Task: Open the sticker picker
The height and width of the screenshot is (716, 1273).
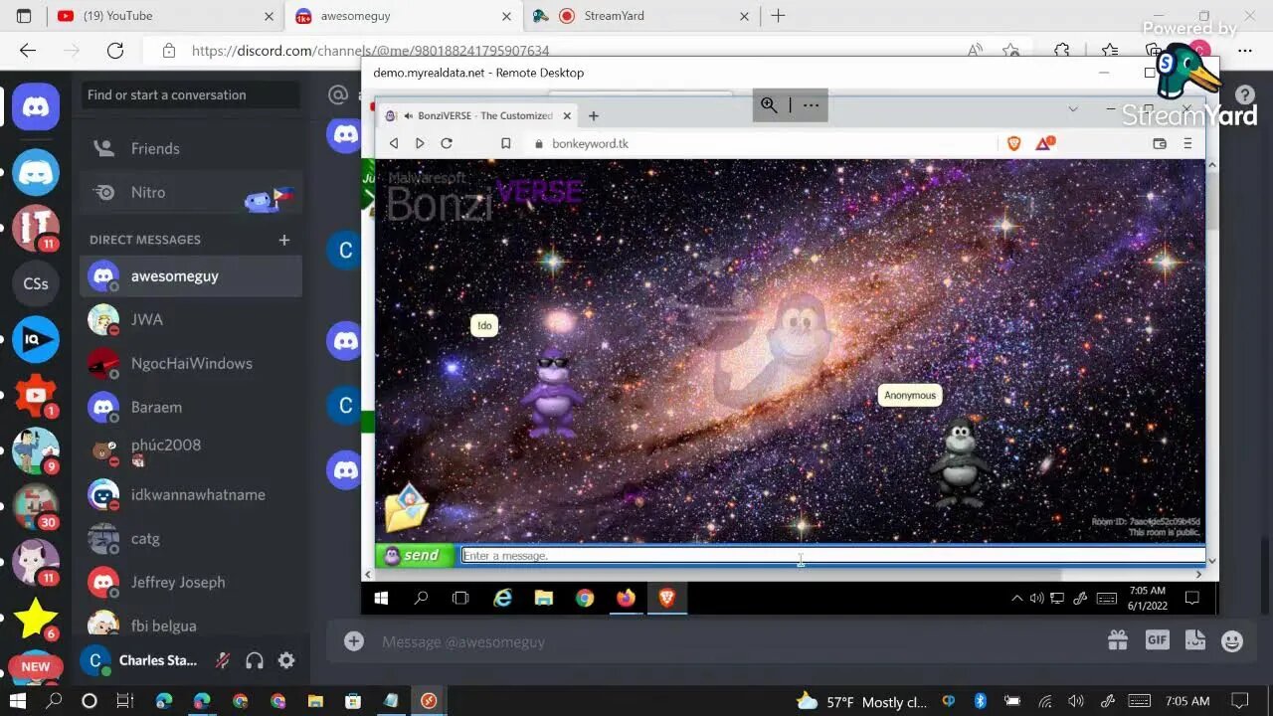Action: pos(1194,641)
